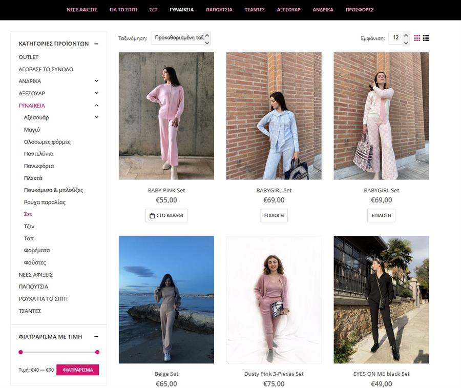
Task: Open ΠΡΟΣΦΟΡΕΣ in top navigation
Action: (360, 10)
